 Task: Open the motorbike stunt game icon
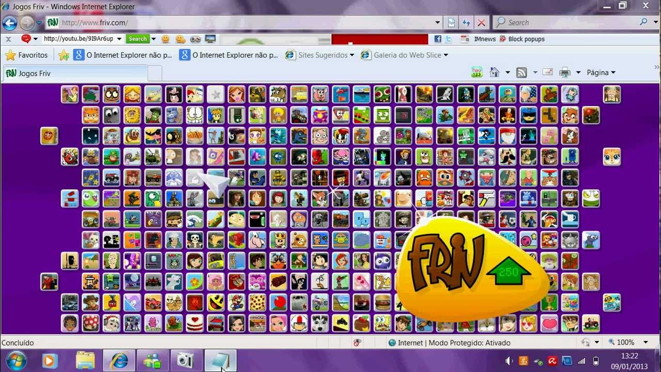(x=320, y=302)
